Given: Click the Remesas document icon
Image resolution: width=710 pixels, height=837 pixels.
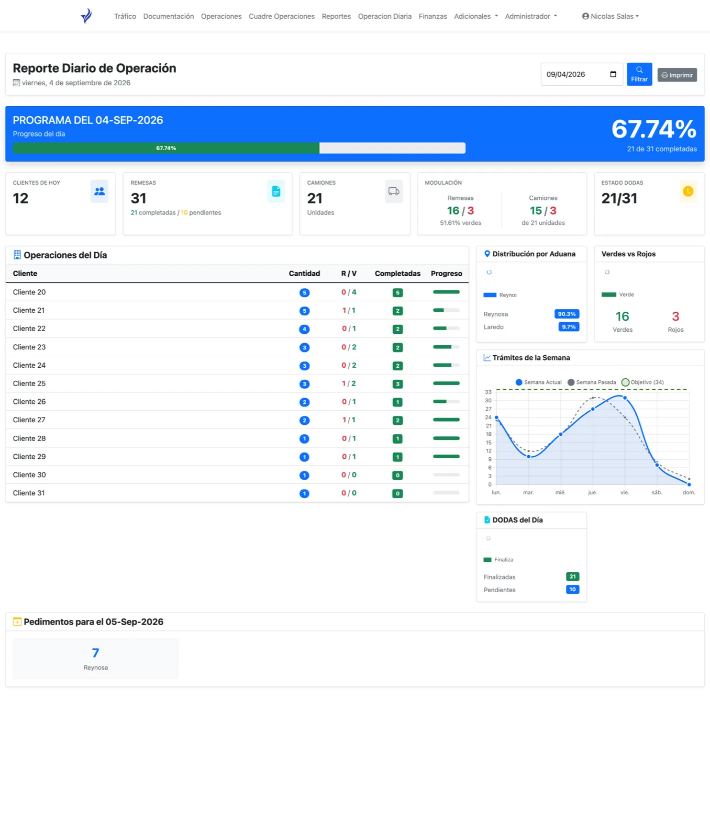Looking at the screenshot, I should pos(276,191).
